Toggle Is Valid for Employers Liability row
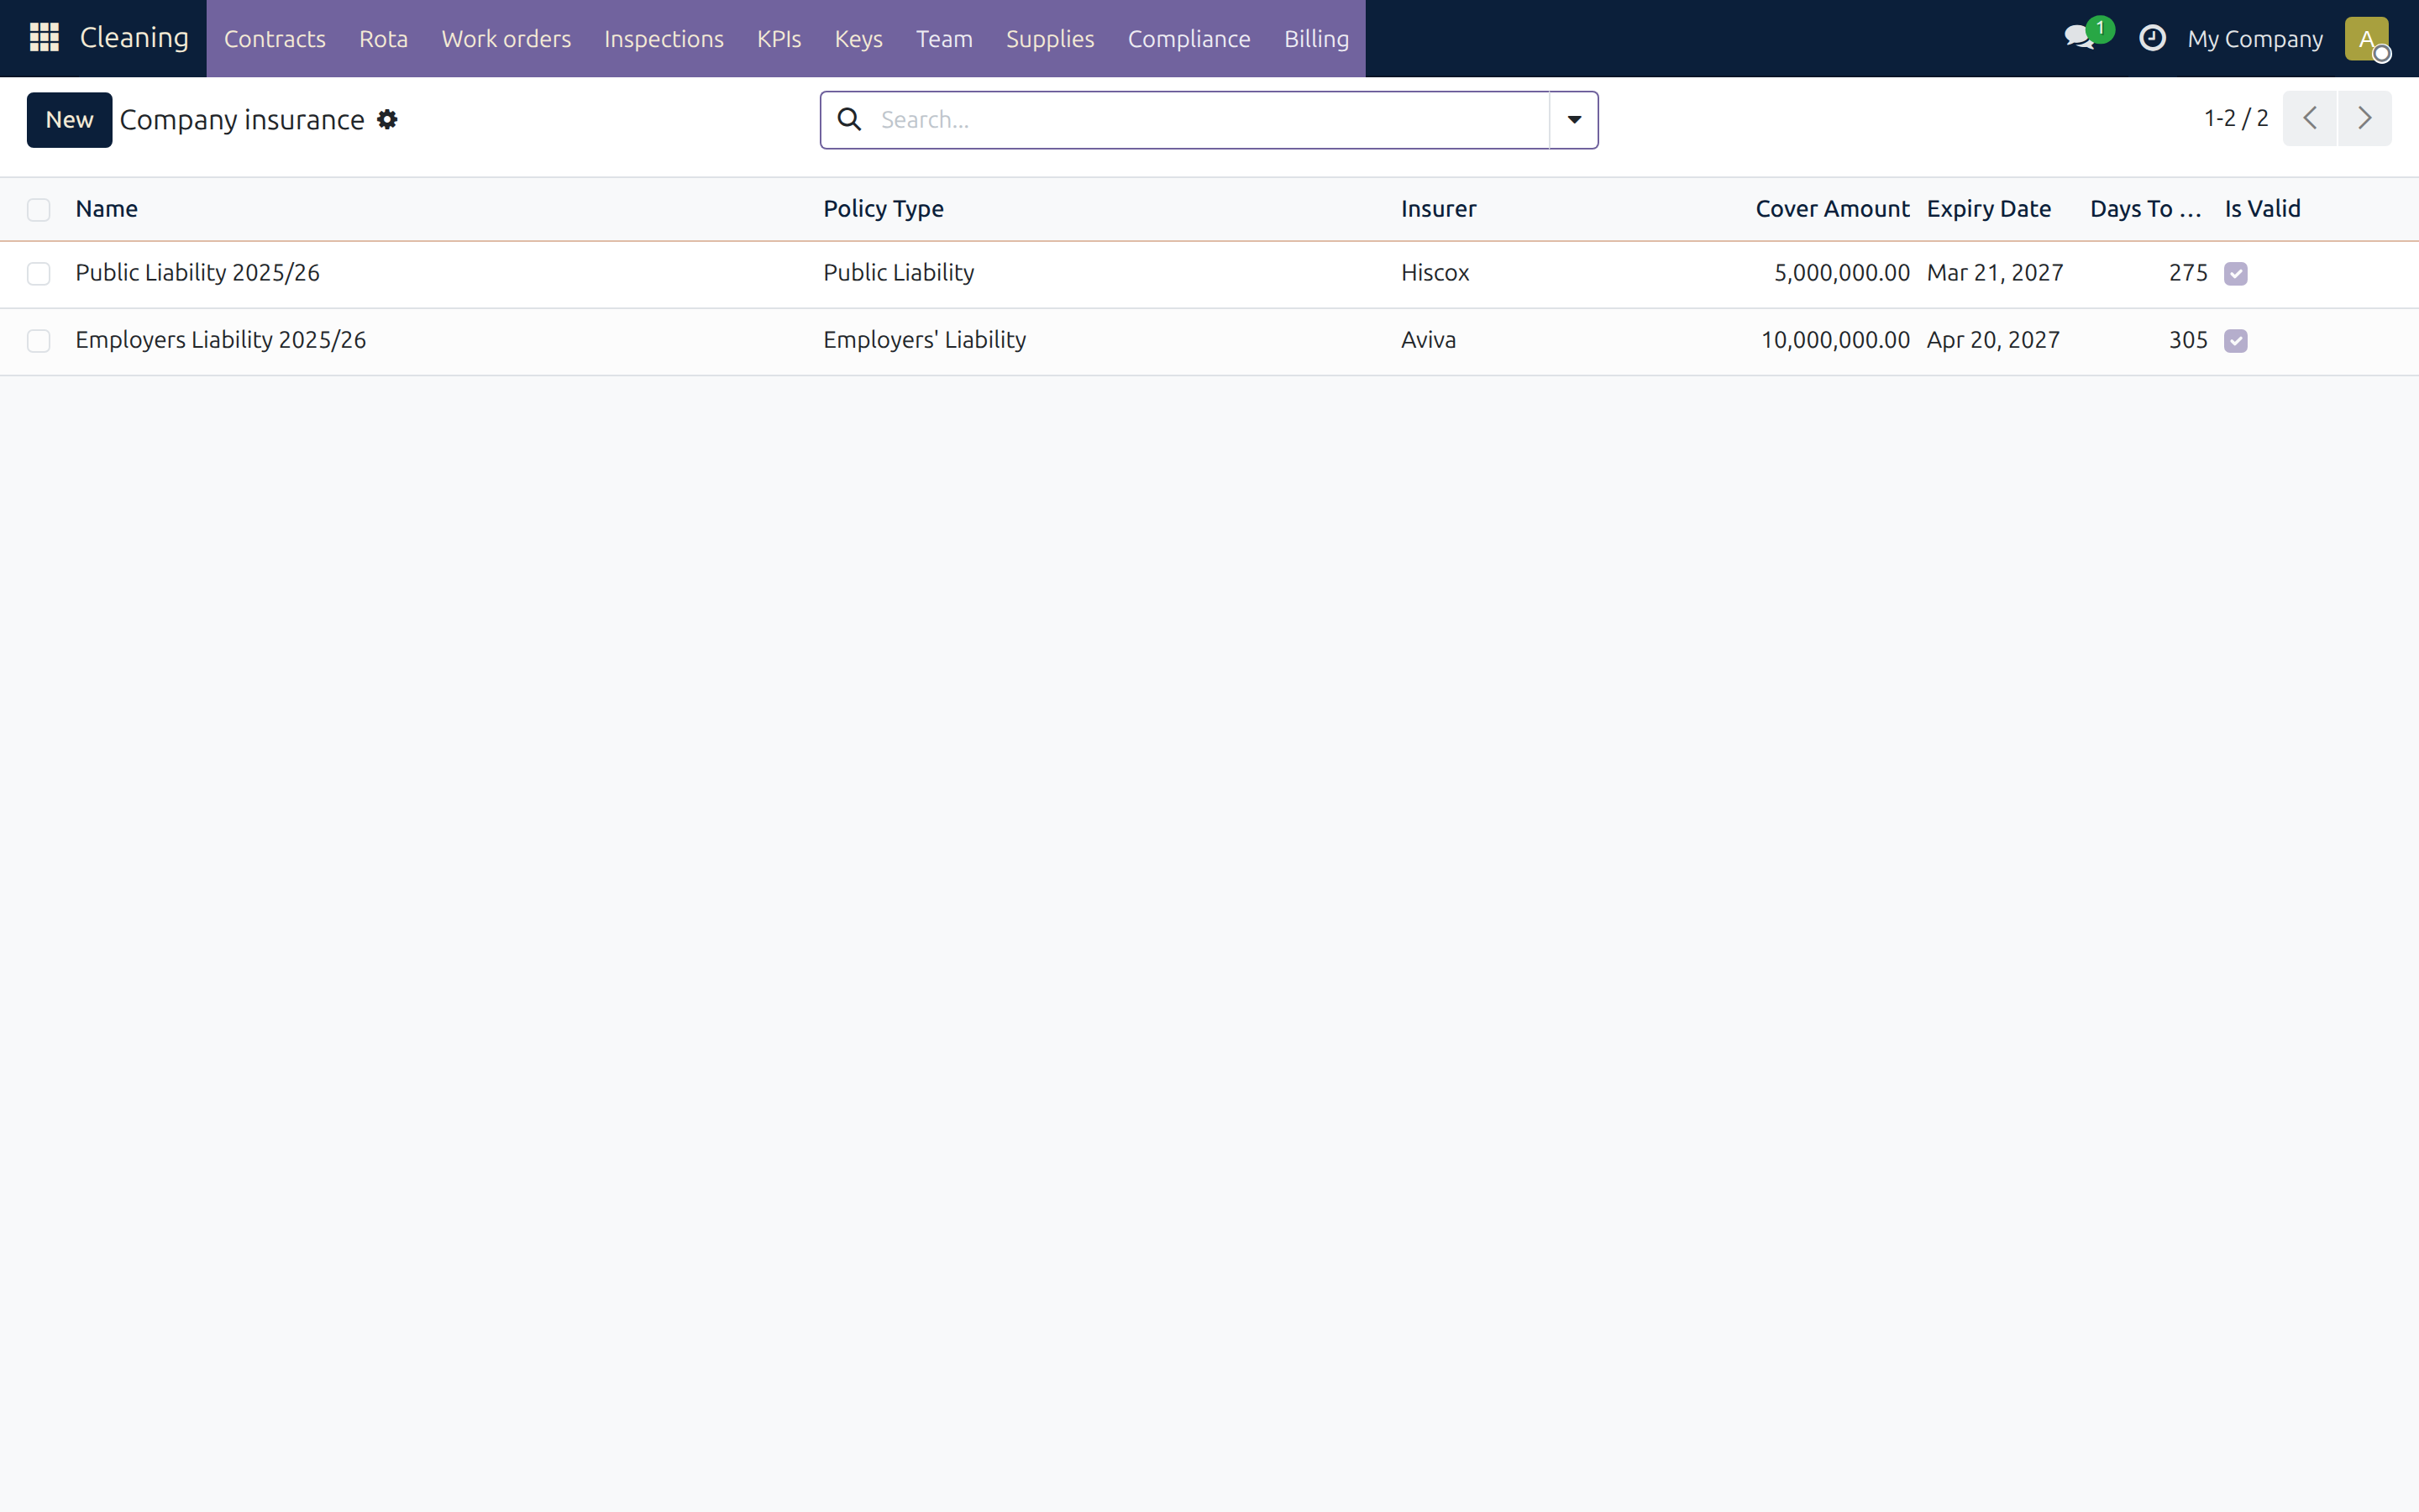Viewport: 2419px width, 1512px height. click(2235, 341)
